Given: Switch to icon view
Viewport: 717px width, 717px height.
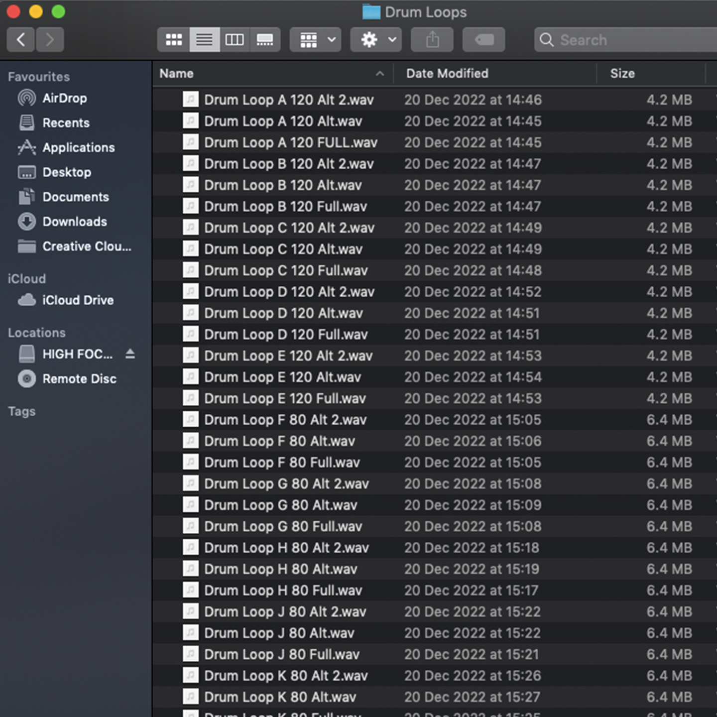Looking at the screenshot, I should 174,40.
